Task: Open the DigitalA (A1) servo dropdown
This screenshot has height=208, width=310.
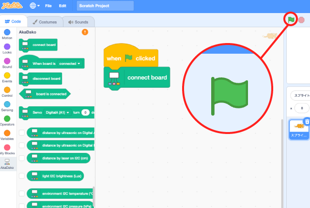Action: coord(57,113)
